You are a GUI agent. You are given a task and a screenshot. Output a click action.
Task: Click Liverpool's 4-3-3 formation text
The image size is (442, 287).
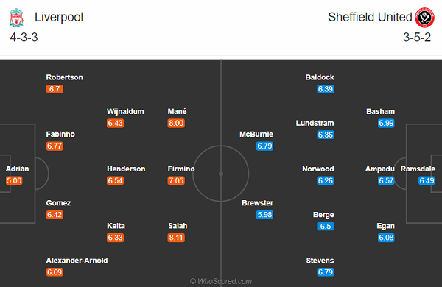coord(24,38)
